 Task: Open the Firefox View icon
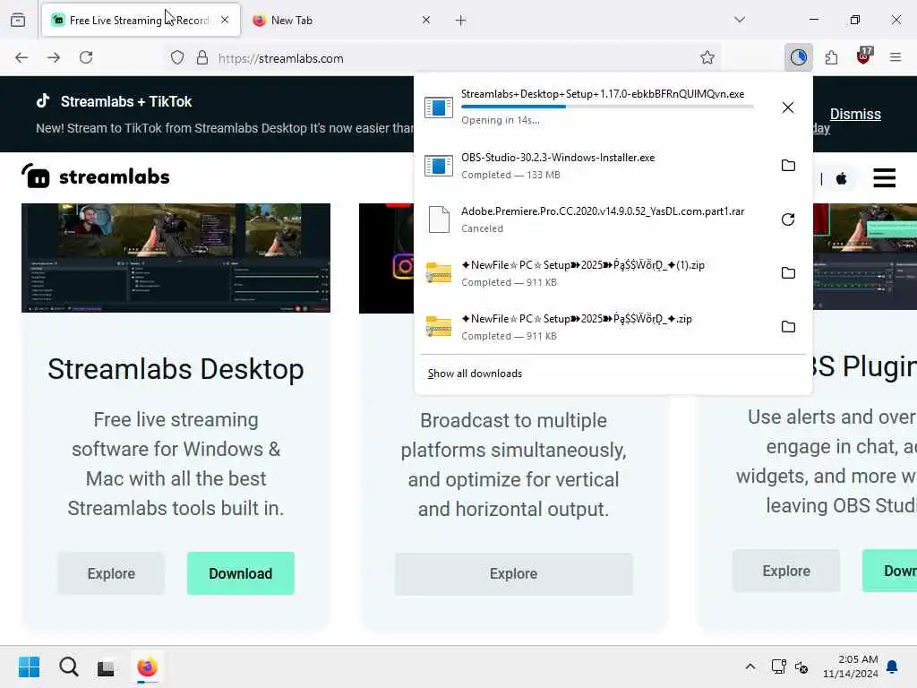18,20
